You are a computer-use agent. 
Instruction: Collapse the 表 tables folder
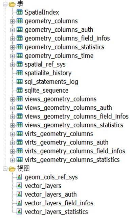pyautogui.click(x=5, y=4)
